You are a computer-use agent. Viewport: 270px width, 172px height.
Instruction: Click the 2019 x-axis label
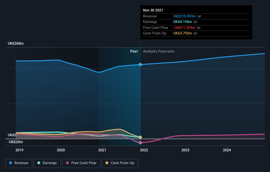click(x=19, y=150)
